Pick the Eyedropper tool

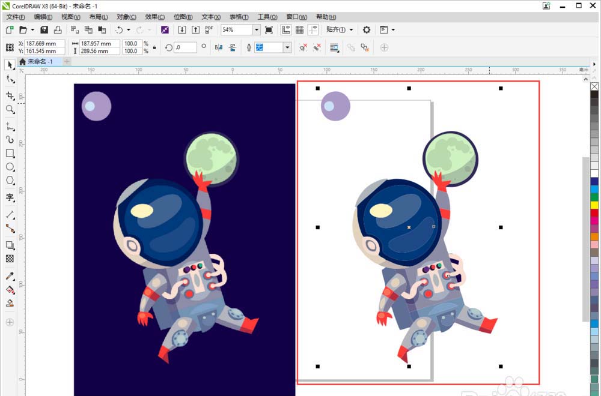pyautogui.click(x=10, y=276)
